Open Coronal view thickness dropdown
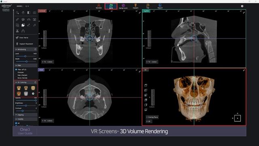Screen dimensions: 259x146 point(47,62)
